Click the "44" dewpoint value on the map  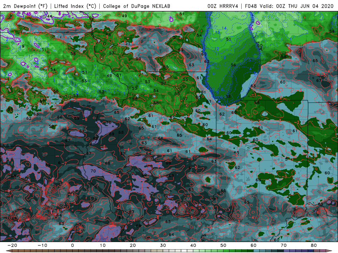(x=49, y=16)
